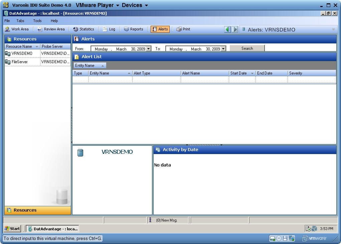341x244 pixels.
Task: Open the Reports view
Action: pos(134,29)
